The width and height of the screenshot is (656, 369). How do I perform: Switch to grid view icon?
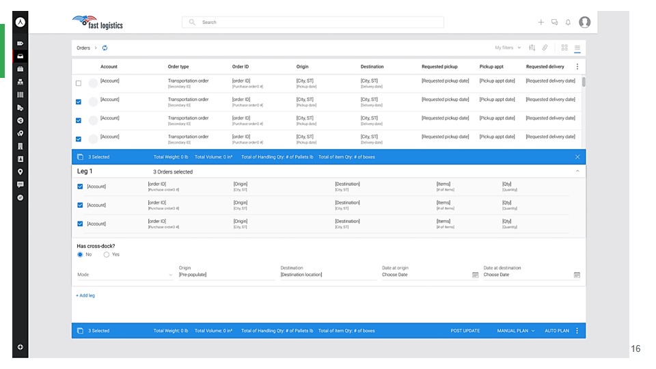point(564,48)
